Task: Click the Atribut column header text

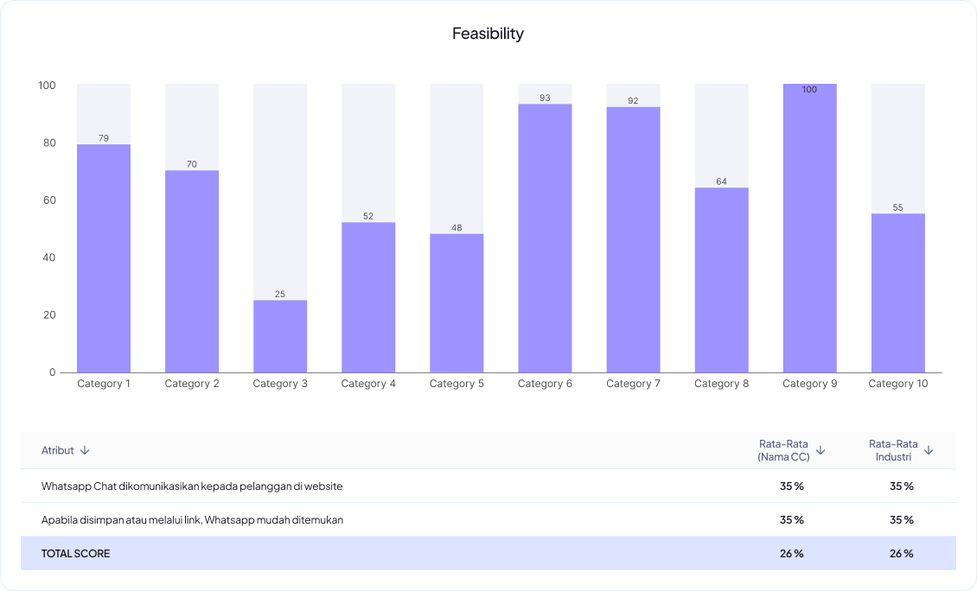Action: coord(59,450)
